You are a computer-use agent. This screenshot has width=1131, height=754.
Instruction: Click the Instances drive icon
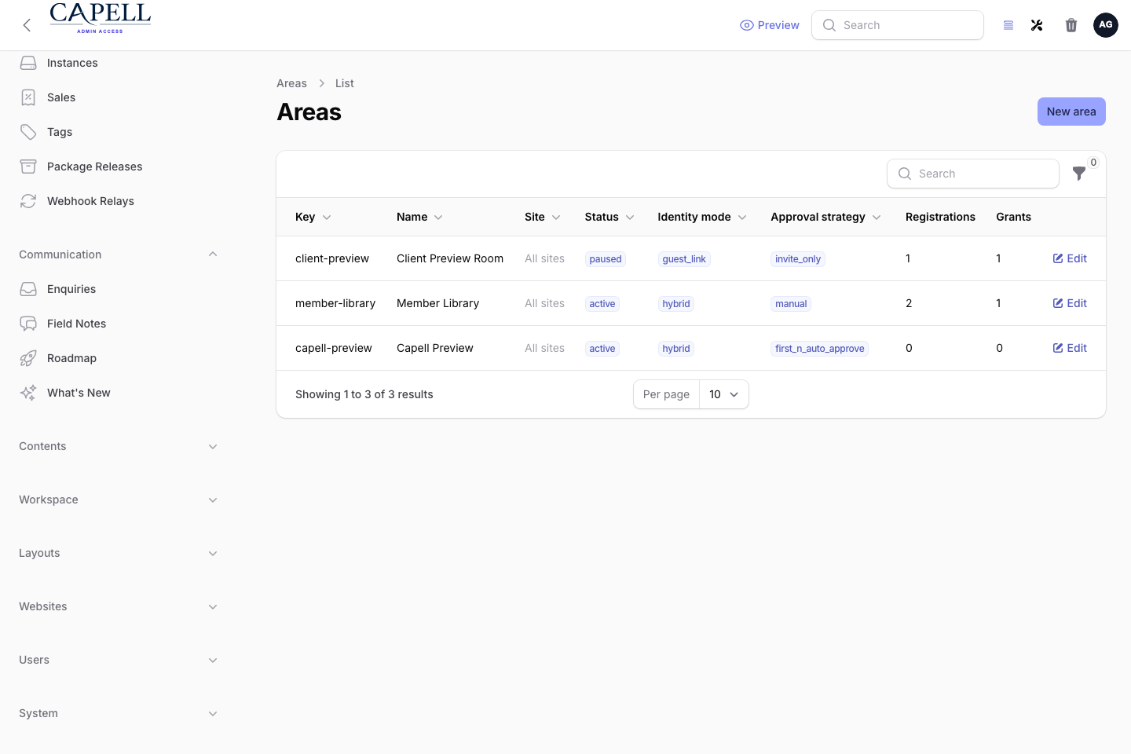coord(28,63)
